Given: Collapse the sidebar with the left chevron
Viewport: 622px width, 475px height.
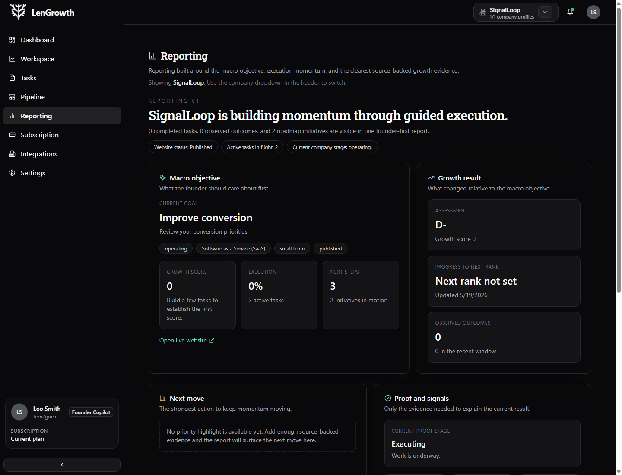Looking at the screenshot, I should 62,465.
